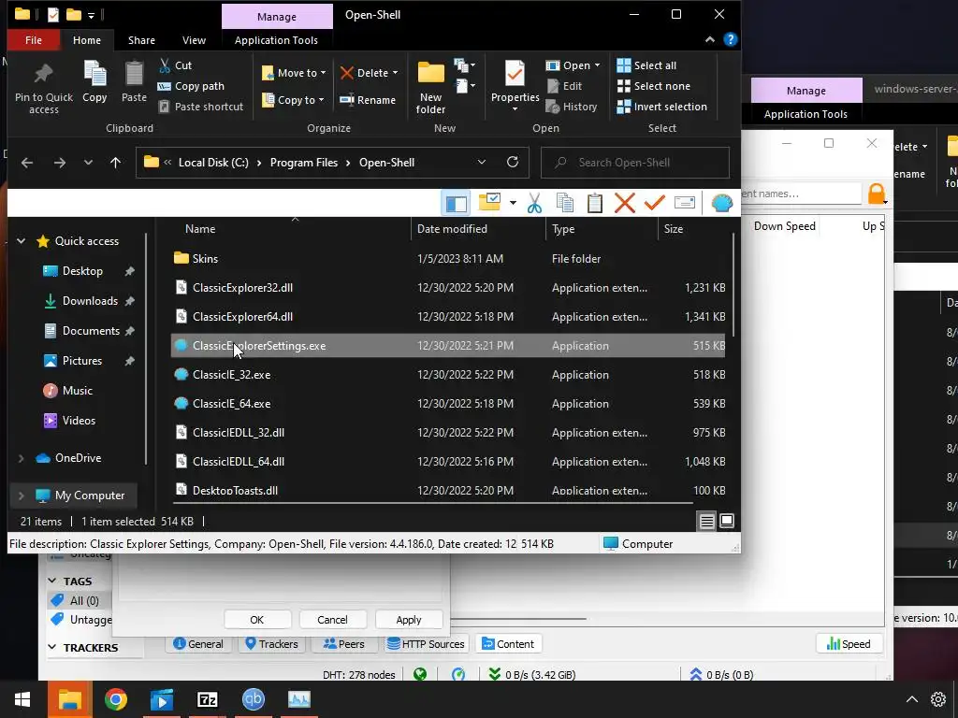Click Apply button in background dialog
This screenshot has height=718, width=958.
408,620
